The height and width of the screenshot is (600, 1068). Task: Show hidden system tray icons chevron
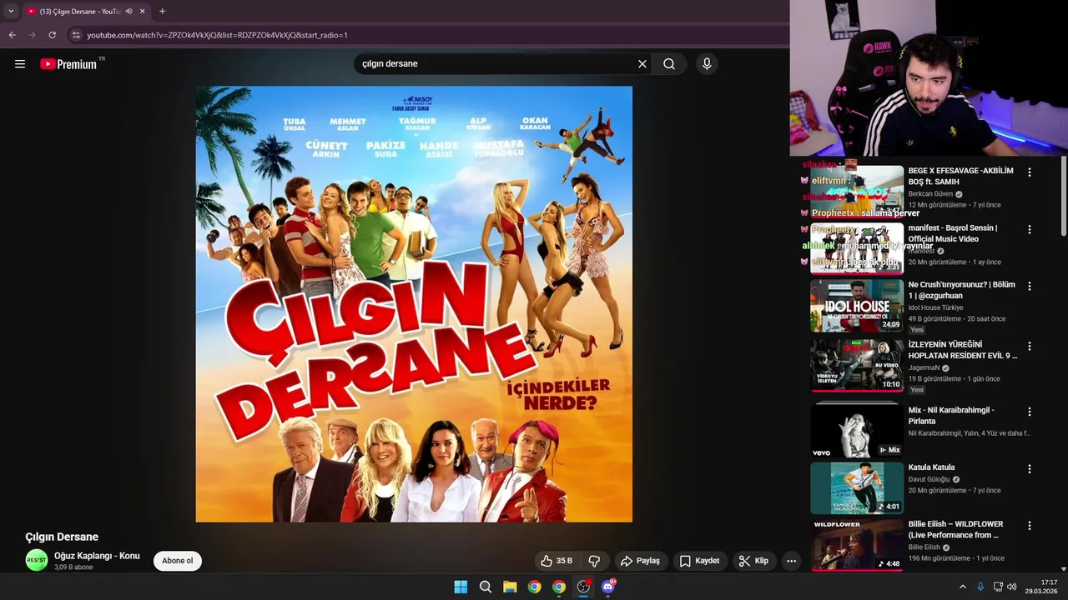pos(962,587)
